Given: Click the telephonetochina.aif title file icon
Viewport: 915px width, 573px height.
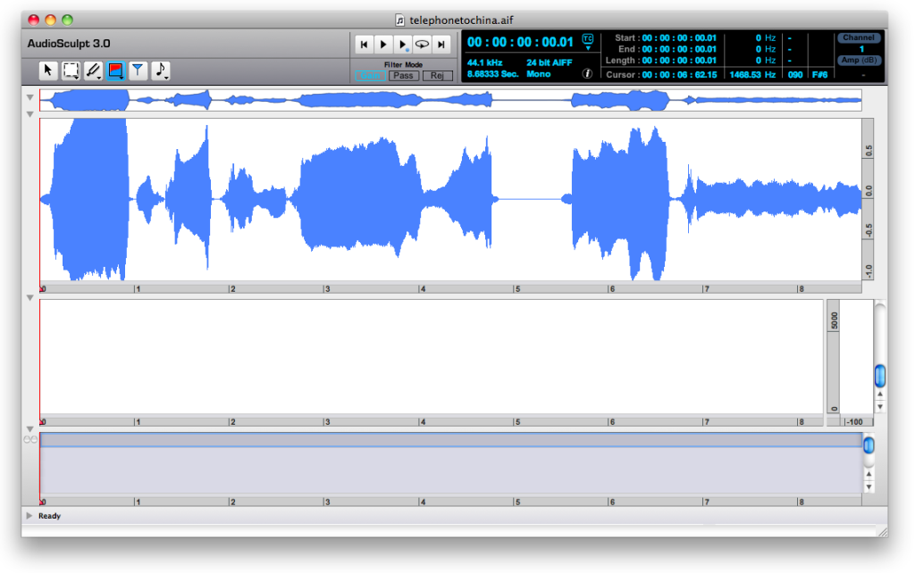Looking at the screenshot, I should [x=399, y=21].
